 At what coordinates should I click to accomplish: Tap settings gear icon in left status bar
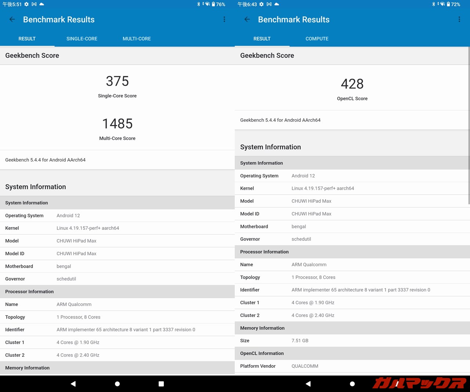26,4
